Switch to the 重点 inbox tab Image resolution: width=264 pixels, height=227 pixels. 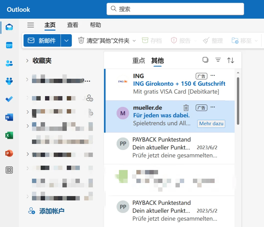[139, 61]
